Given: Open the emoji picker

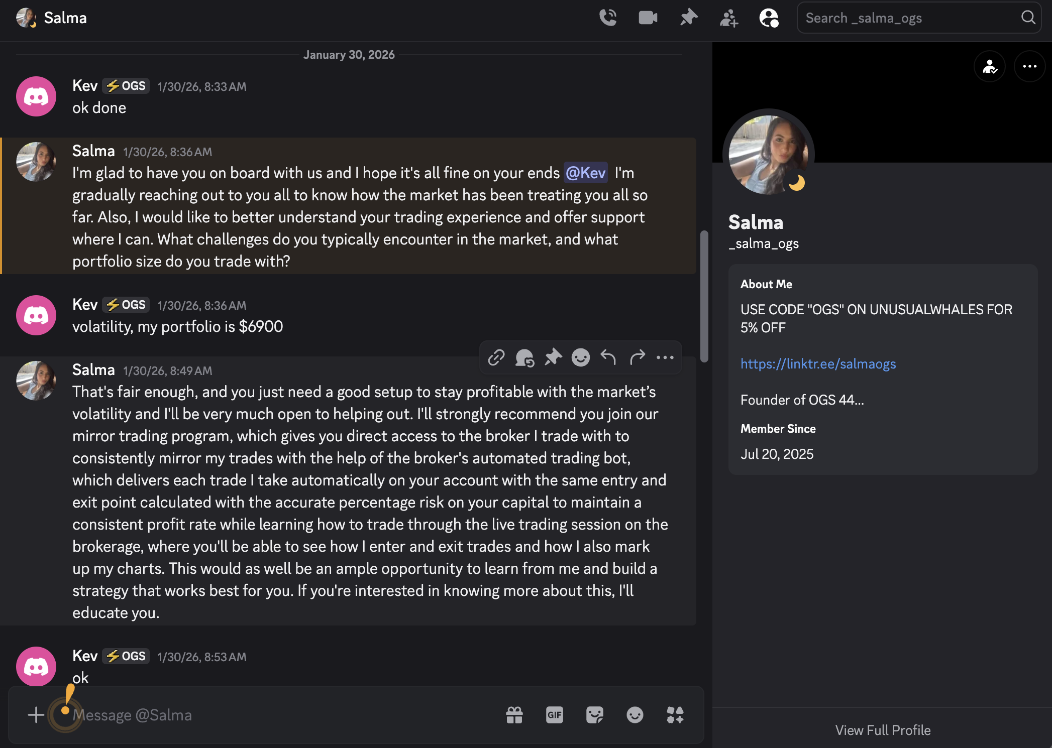Looking at the screenshot, I should click(635, 715).
